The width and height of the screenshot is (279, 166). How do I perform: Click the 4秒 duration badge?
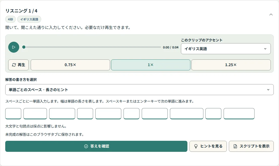coord(10,19)
